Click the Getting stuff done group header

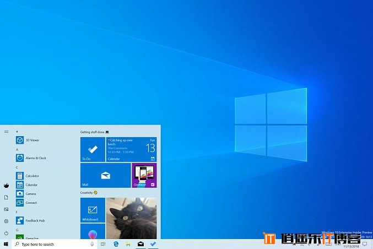94,132
